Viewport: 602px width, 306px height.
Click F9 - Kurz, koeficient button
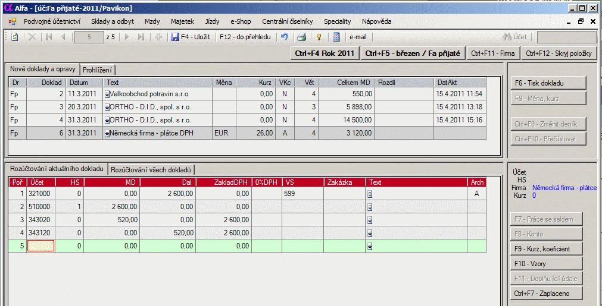click(x=547, y=249)
